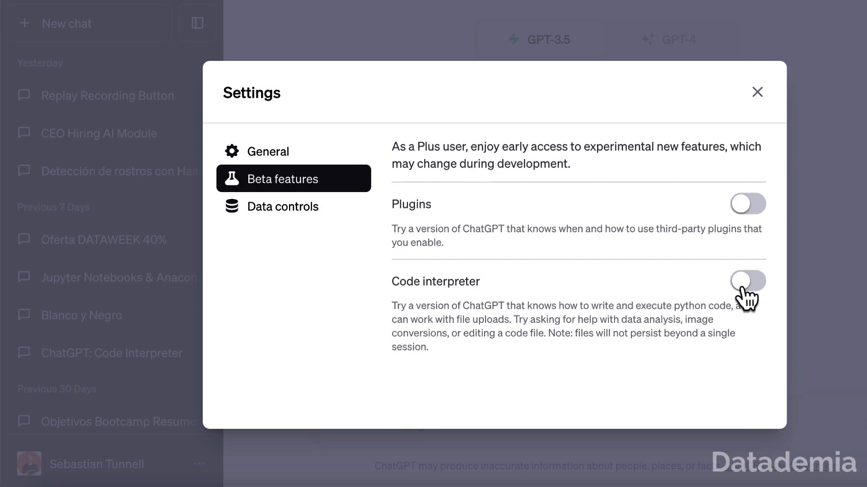The height and width of the screenshot is (487, 867).
Task: Click the Beta features flask icon
Action: (232, 179)
